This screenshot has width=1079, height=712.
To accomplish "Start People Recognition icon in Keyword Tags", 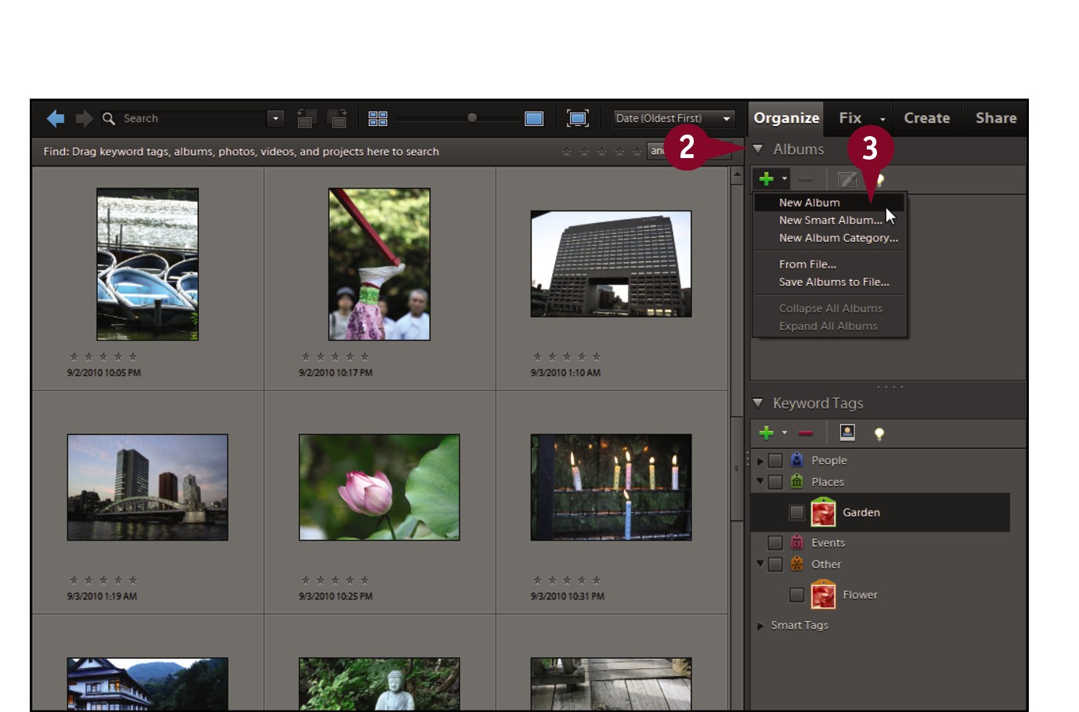I will tap(847, 432).
